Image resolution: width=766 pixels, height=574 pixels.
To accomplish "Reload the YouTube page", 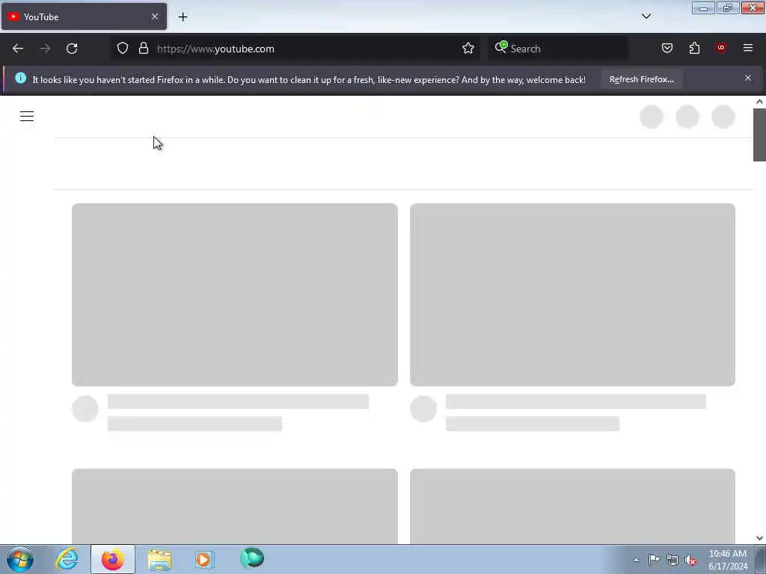I will pyautogui.click(x=72, y=49).
